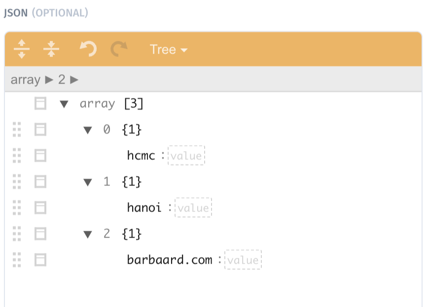Open the actions menu for item 0
This screenshot has height=307, width=427.
point(40,129)
